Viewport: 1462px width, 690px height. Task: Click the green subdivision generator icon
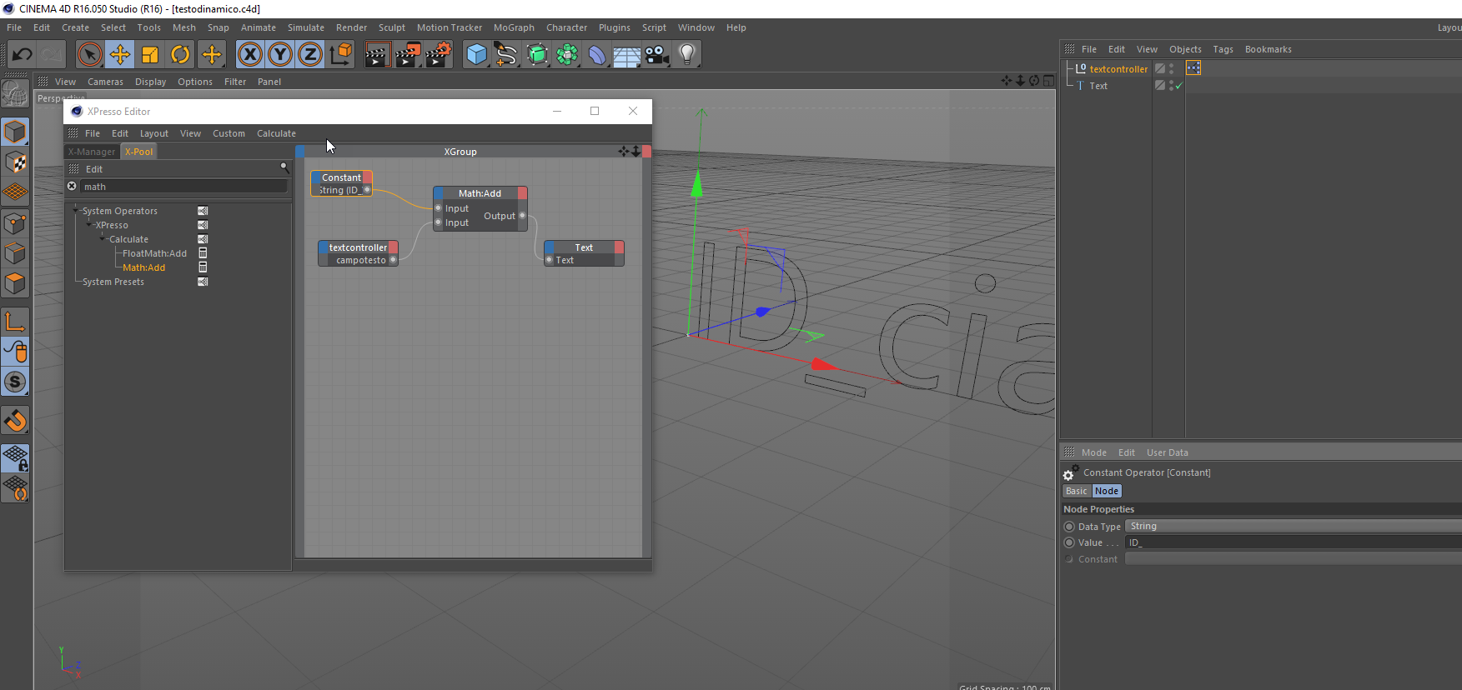pos(537,55)
